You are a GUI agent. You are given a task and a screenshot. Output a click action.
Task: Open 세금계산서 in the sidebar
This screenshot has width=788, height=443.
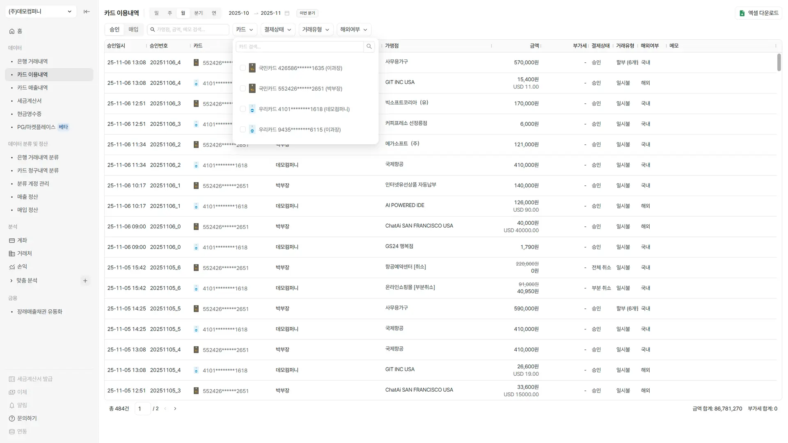point(29,101)
